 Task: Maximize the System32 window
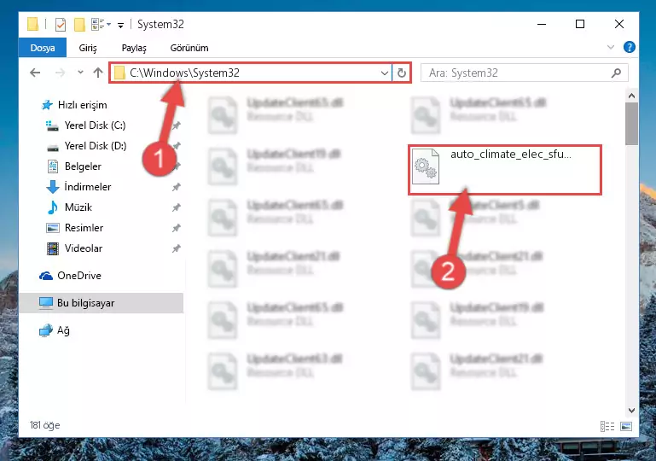tap(580, 24)
